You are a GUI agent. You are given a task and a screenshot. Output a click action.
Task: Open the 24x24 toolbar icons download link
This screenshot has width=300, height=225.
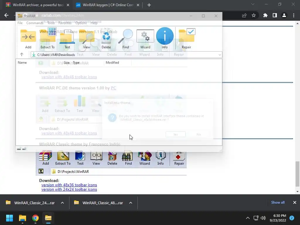pos(69,190)
